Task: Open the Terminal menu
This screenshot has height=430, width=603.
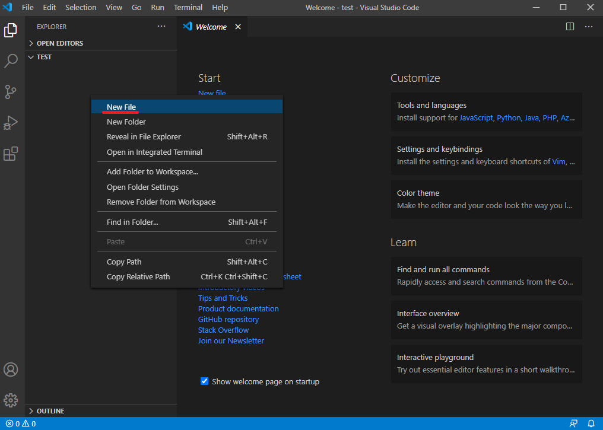Action: pyautogui.click(x=188, y=7)
